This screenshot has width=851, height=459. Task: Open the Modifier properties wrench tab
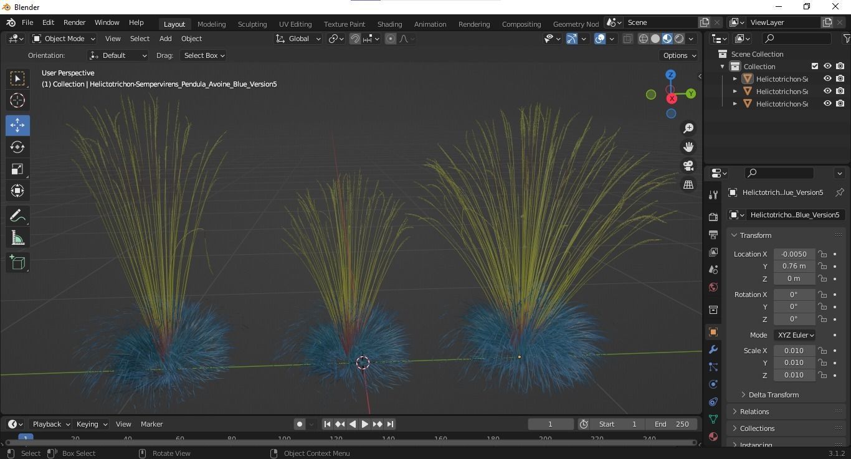tap(713, 349)
